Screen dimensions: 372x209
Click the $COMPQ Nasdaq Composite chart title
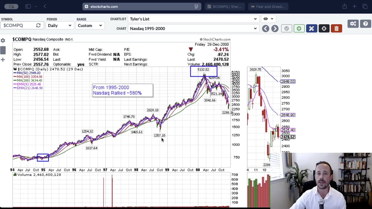(x=43, y=39)
